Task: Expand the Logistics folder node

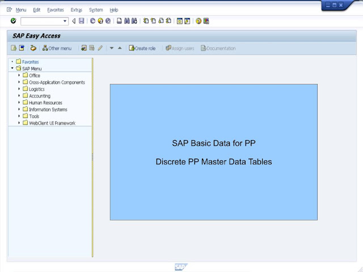Action: click(19, 89)
